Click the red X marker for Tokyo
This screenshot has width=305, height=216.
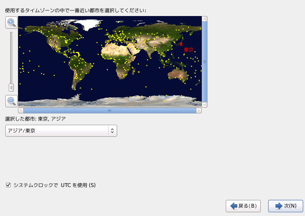click(181, 44)
